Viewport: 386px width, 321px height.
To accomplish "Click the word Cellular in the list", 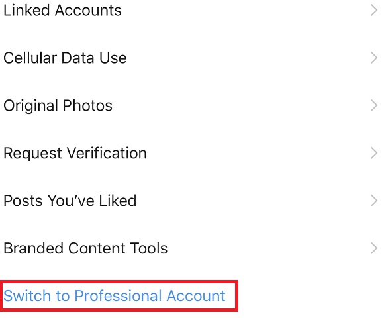I will click(30, 58).
